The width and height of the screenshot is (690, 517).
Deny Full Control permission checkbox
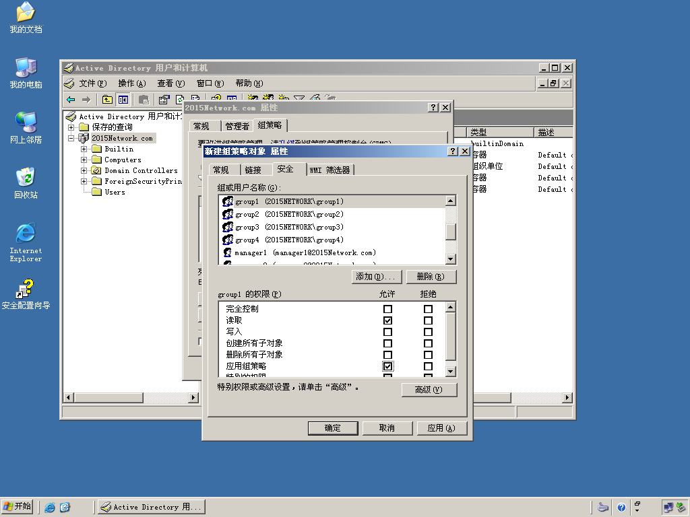coord(428,309)
